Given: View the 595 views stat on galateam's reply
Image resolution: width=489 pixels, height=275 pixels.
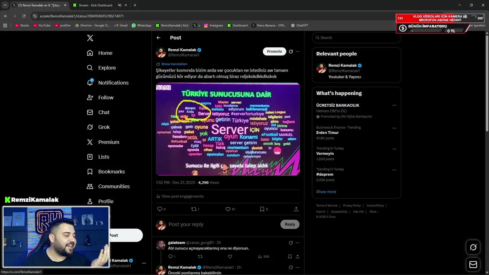Looking at the screenshot, I should (264, 257).
